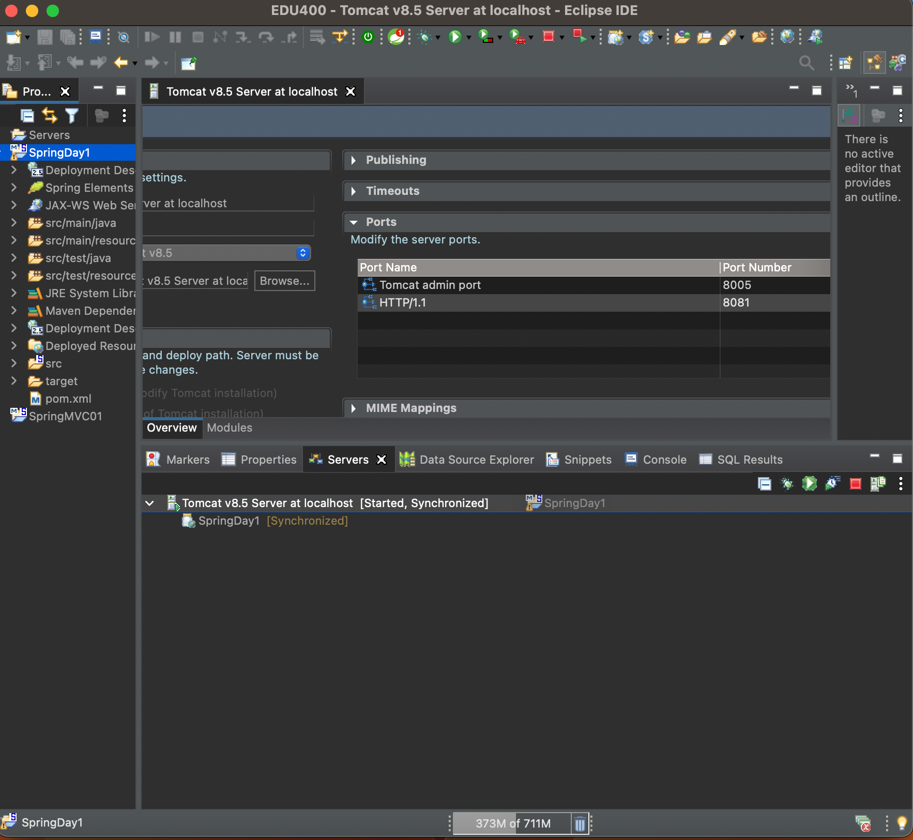Start server in debug mode bug icon
The width and height of the screenshot is (913, 840).
[787, 483]
